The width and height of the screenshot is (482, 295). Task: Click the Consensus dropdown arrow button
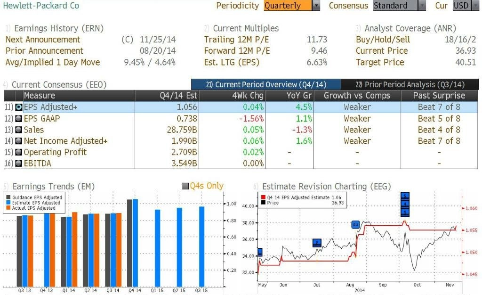coord(422,6)
